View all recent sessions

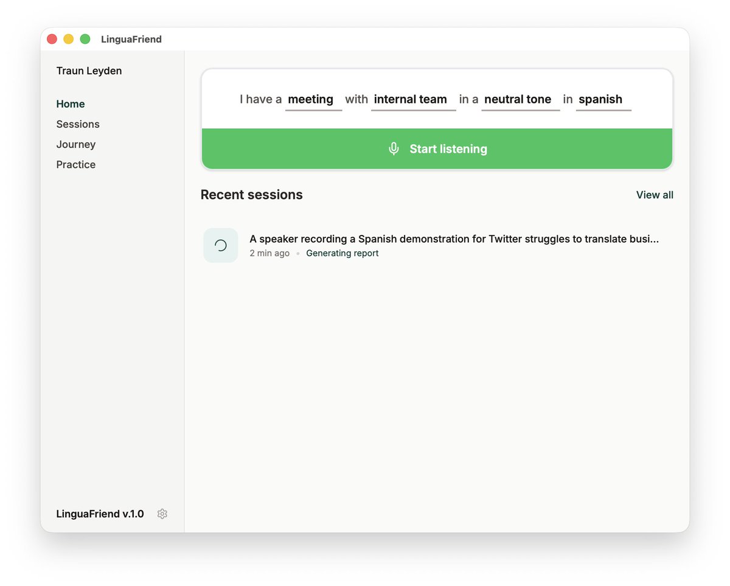655,195
